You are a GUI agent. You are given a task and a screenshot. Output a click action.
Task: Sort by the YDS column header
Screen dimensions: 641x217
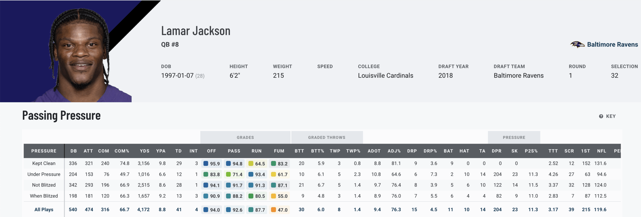coord(144,151)
